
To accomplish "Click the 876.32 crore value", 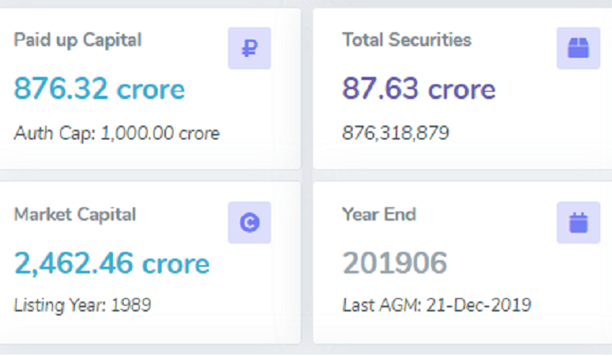I will click(x=99, y=89).
